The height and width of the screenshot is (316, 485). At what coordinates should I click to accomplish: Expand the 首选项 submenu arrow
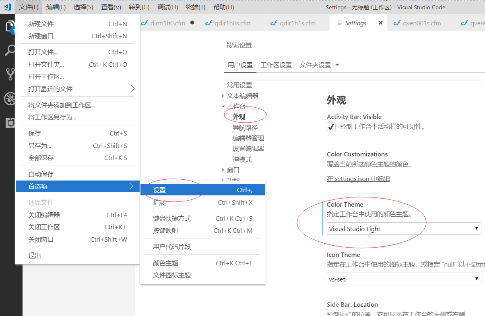click(x=131, y=186)
